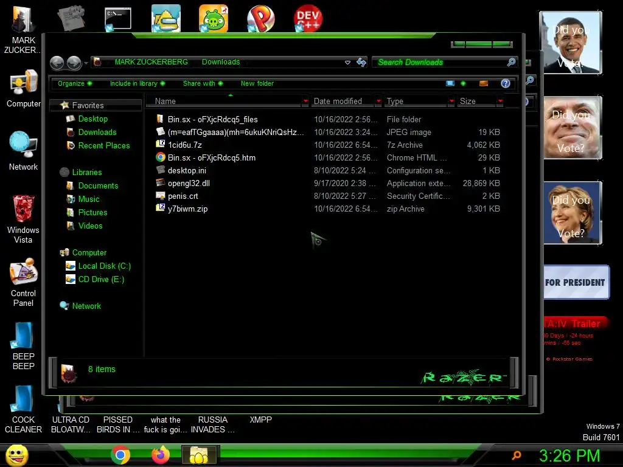Select the Computer desktop icon

point(24,88)
